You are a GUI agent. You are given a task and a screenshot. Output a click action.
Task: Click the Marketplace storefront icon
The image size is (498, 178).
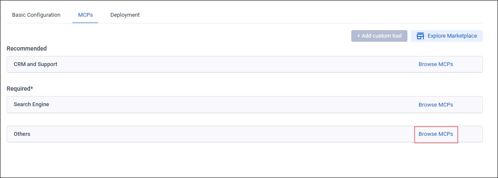[420, 36]
